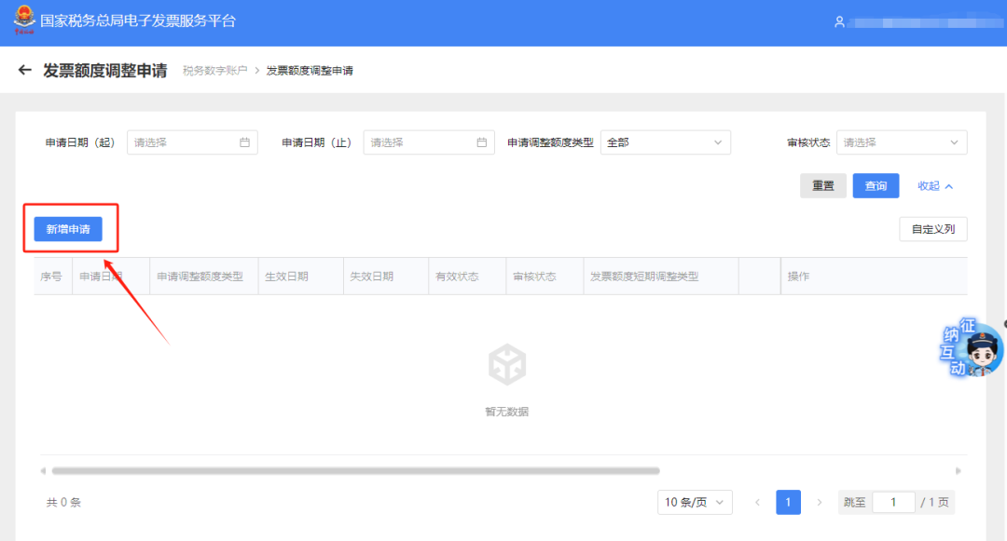Screen dimensions: 1007x541
Task: Change page size via 10条/页 dropdown
Action: 694,502
